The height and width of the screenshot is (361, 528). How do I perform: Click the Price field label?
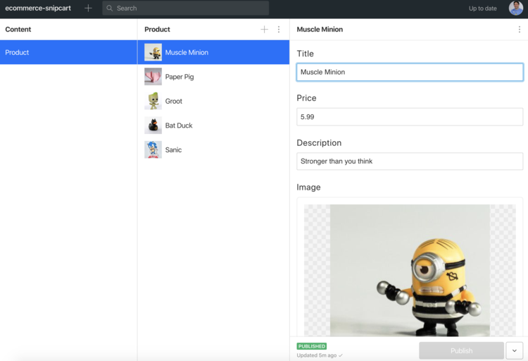[306, 98]
